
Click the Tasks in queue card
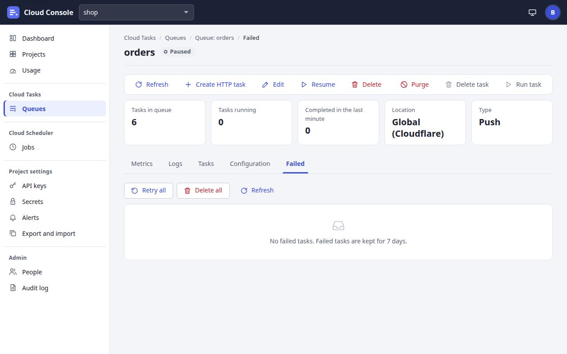pyautogui.click(x=165, y=123)
